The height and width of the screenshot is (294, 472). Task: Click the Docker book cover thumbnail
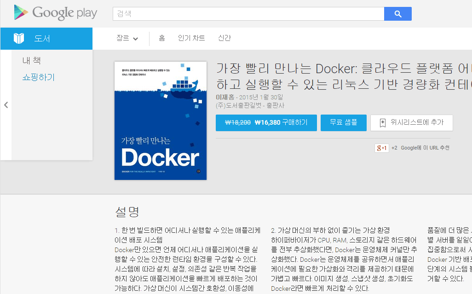click(160, 121)
